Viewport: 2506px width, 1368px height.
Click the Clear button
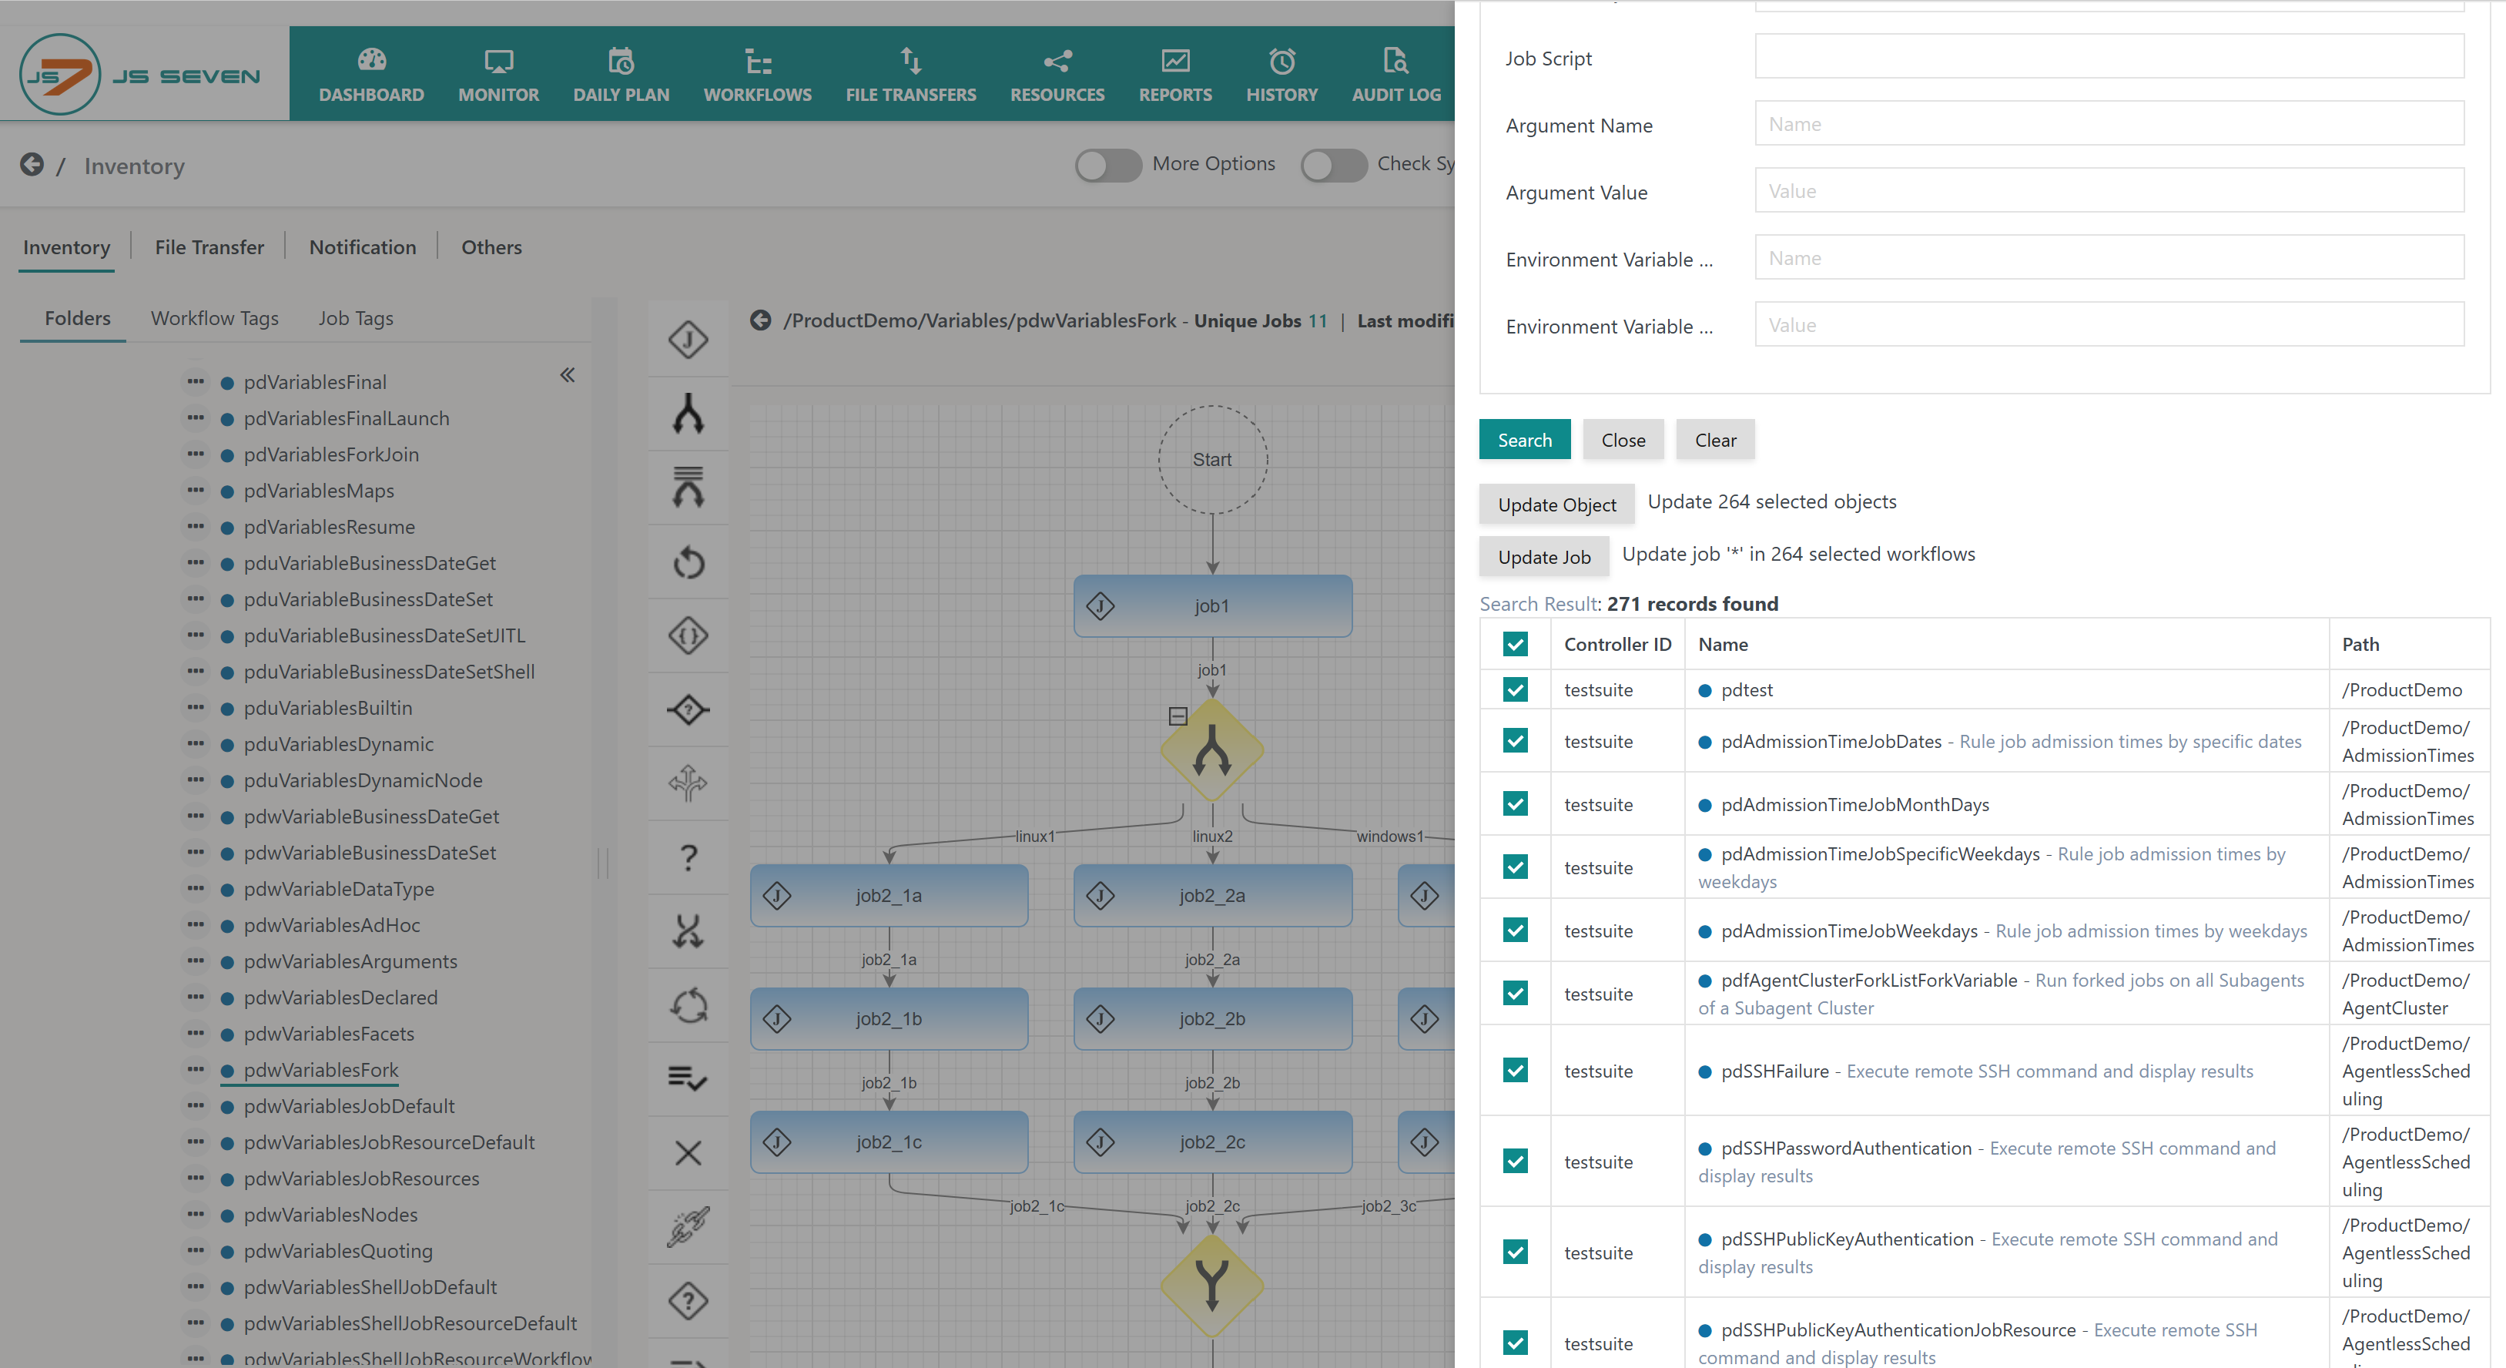pyautogui.click(x=1715, y=440)
